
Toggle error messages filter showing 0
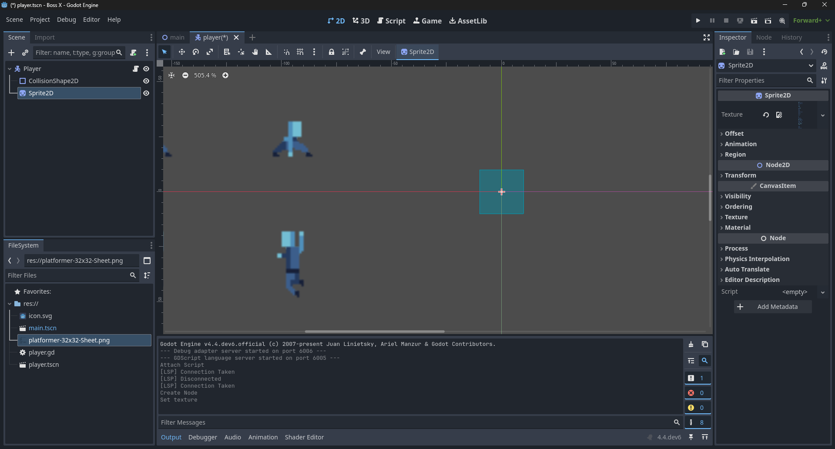(698, 393)
